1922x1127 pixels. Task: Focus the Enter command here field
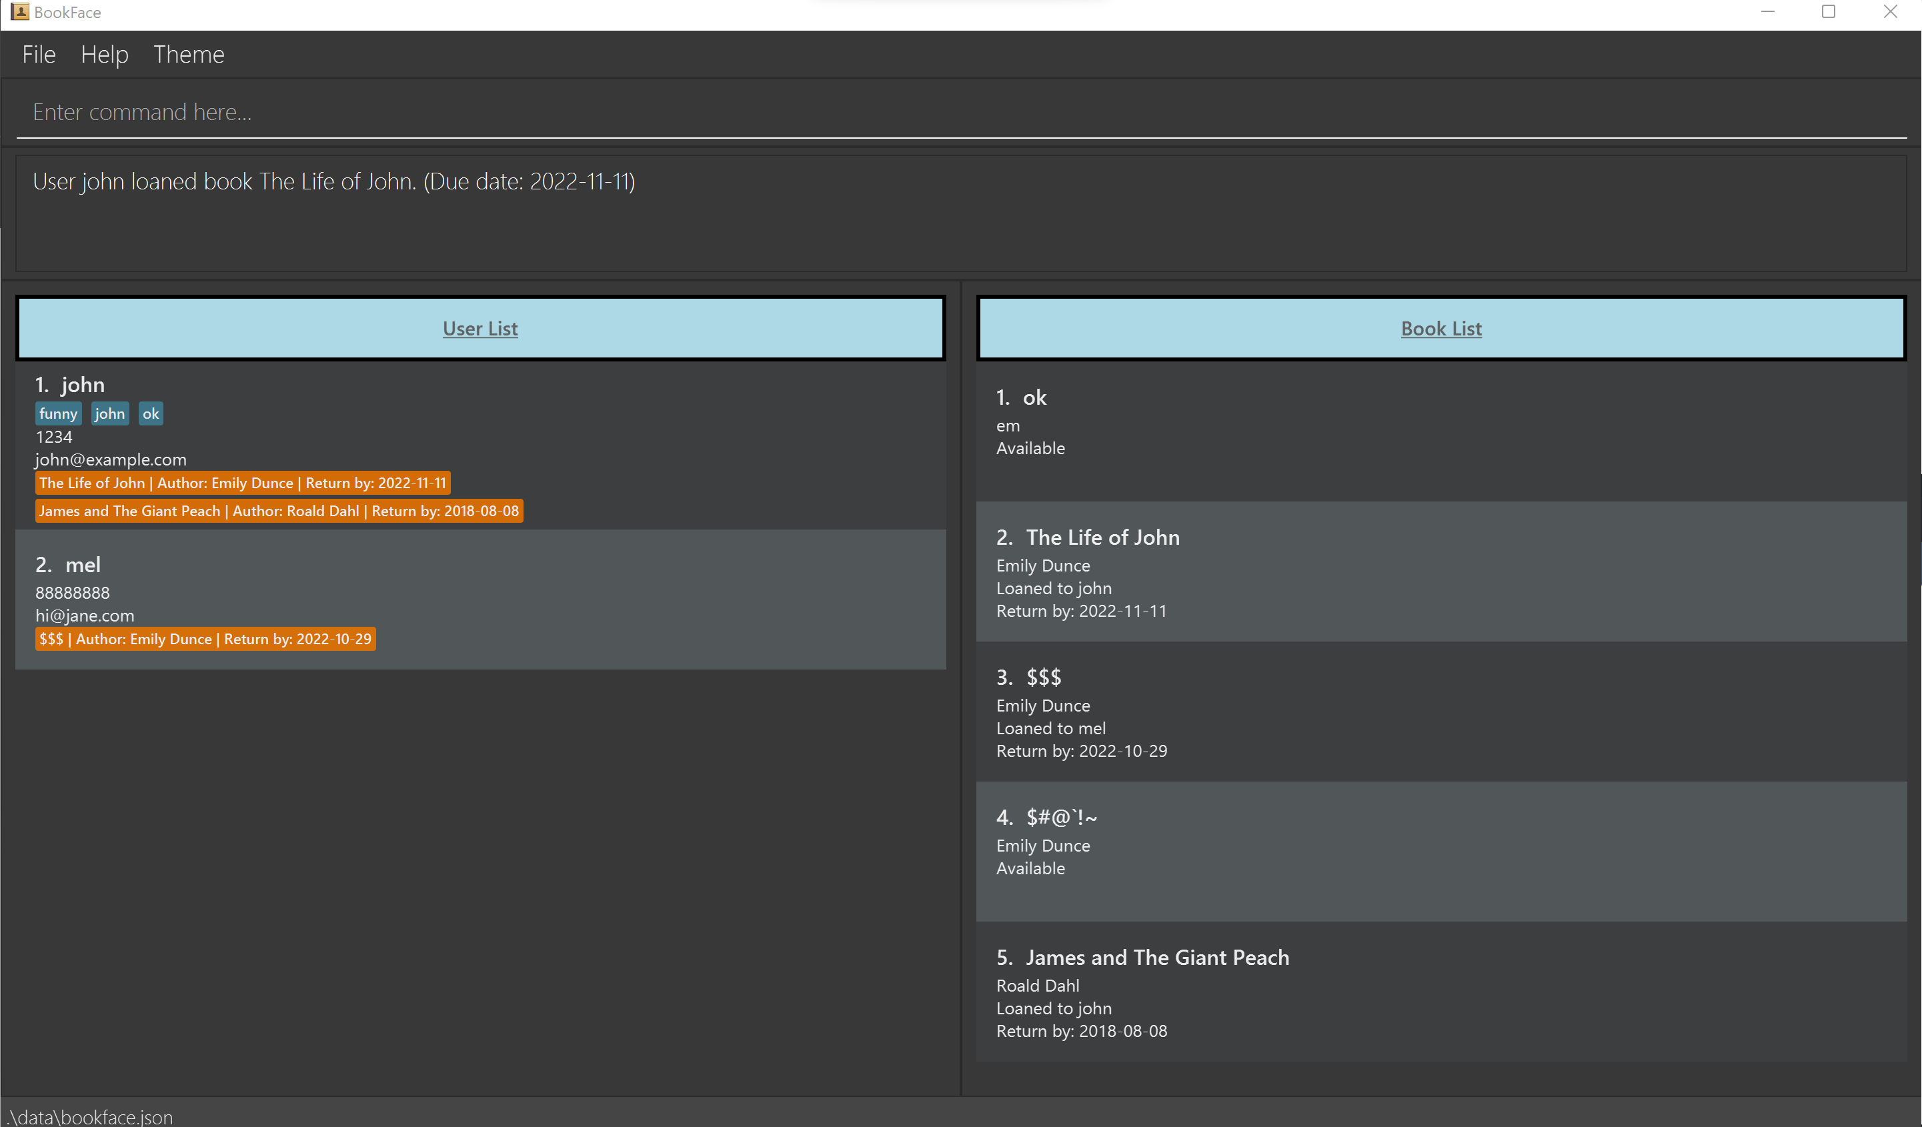(x=961, y=112)
